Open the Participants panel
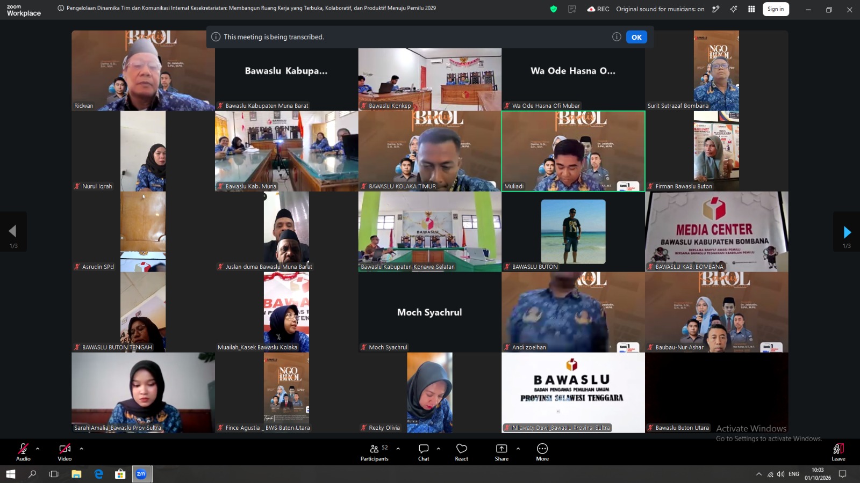The image size is (860, 483). (x=375, y=452)
